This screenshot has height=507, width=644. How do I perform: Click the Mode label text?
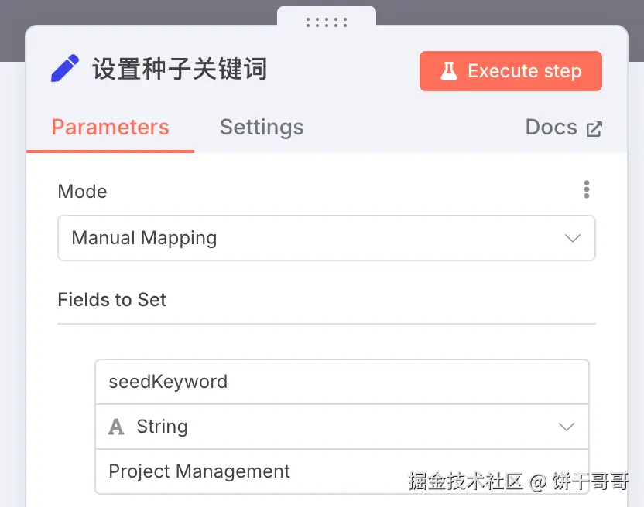tap(83, 192)
